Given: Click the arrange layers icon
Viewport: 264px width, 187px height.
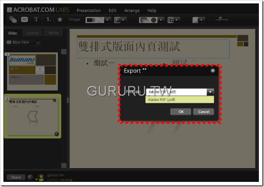Looking at the screenshot, I should click(171, 20).
